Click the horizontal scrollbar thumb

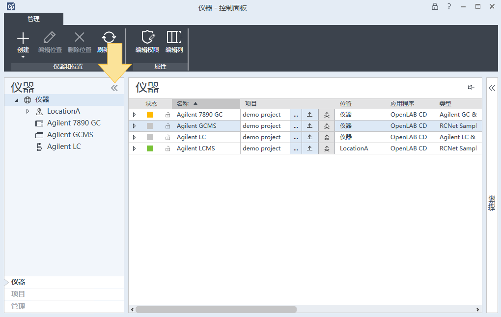[x=216, y=309]
